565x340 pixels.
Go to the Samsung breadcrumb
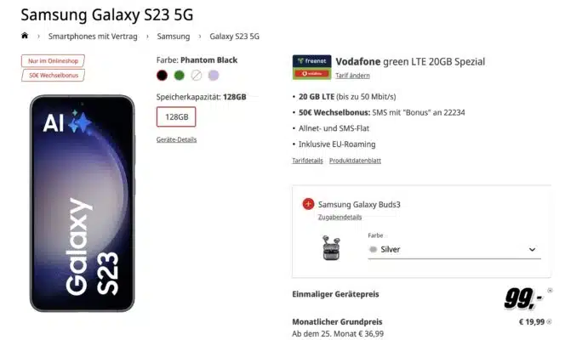(x=174, y=37)
